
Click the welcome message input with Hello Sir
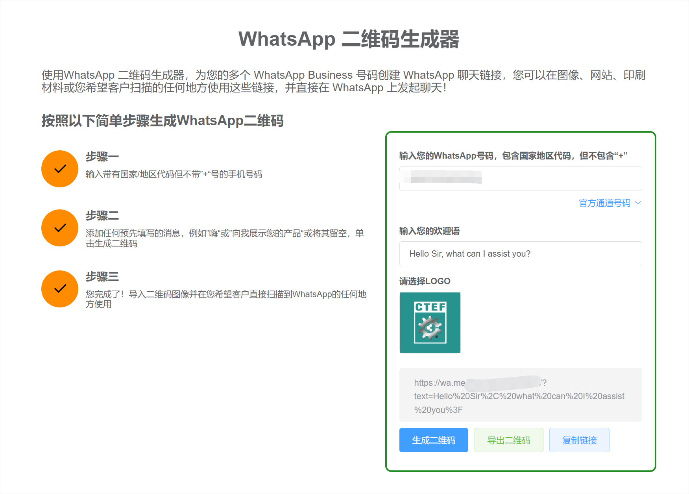pos(521,253)
